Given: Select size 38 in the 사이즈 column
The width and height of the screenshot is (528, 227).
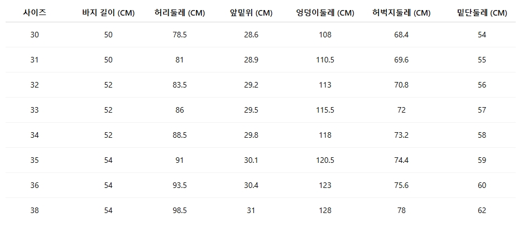Looking at the screenshot, I should (x=35, y=210).
